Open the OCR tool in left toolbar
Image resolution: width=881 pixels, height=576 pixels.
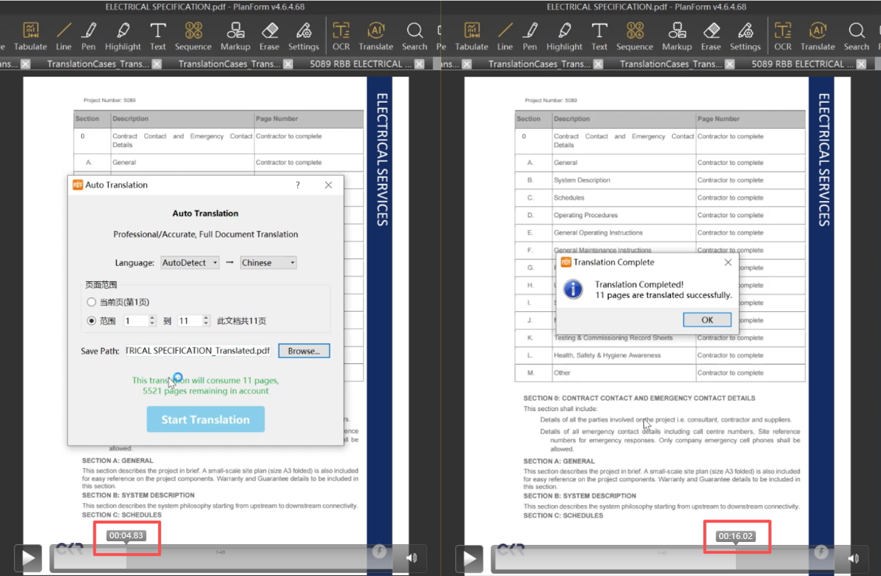click(341, 36)
